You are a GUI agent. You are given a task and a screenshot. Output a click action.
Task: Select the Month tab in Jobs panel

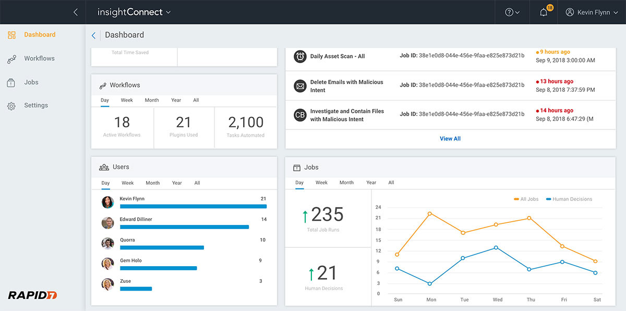(346, 183)
